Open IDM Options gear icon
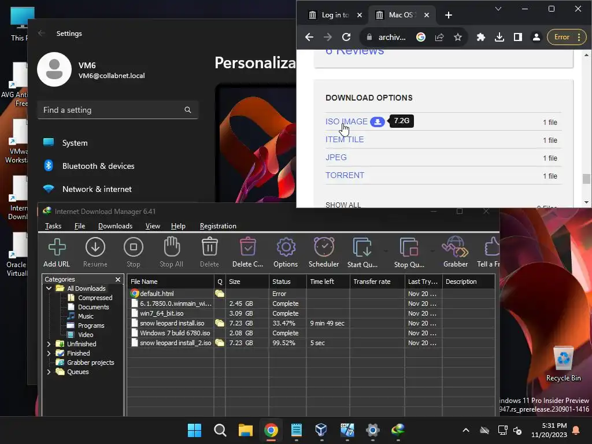This screenshot has width=592, height=444. coord(286,252)
